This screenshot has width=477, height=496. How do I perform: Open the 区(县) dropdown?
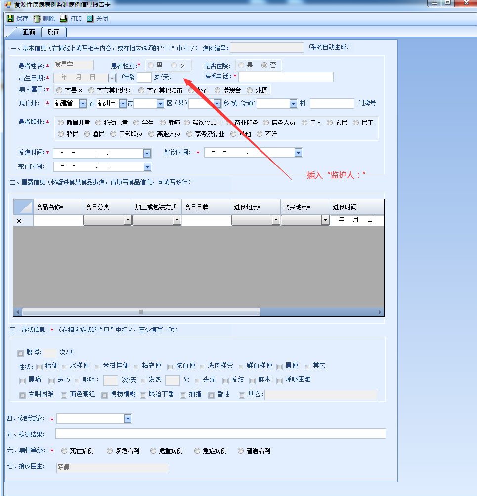point(160,103)
